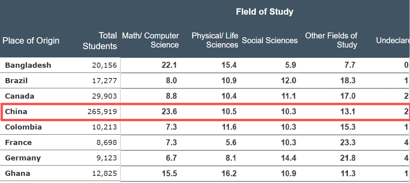Select the Other Fields of Study header
The width and height of the screenshot is (410, 183).
[331, 40]
